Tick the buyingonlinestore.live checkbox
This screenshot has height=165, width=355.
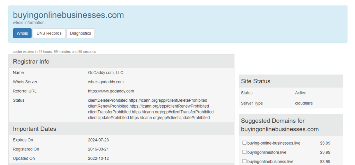244,152
